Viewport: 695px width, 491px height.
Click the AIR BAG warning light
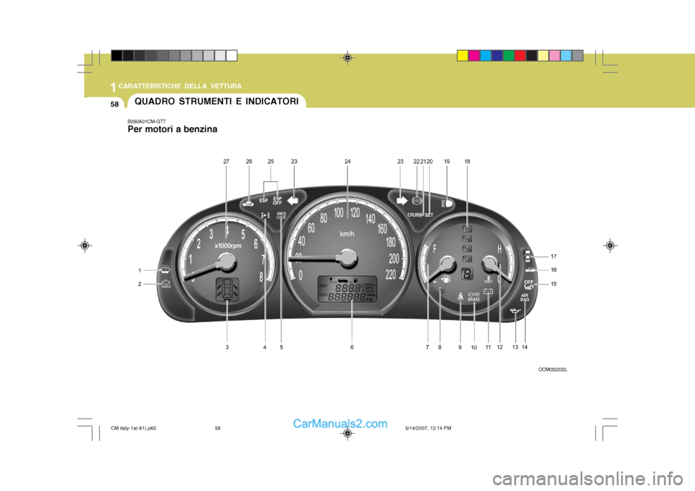525,297
